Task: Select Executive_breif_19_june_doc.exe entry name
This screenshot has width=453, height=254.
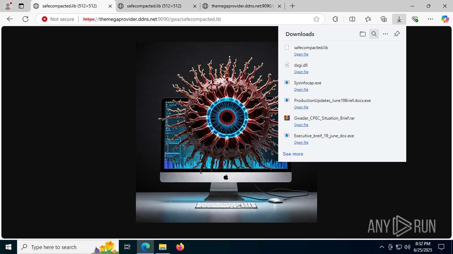Action: [x=324, y=135]
